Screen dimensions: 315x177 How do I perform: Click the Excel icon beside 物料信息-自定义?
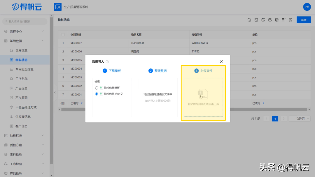click(101, 94)
